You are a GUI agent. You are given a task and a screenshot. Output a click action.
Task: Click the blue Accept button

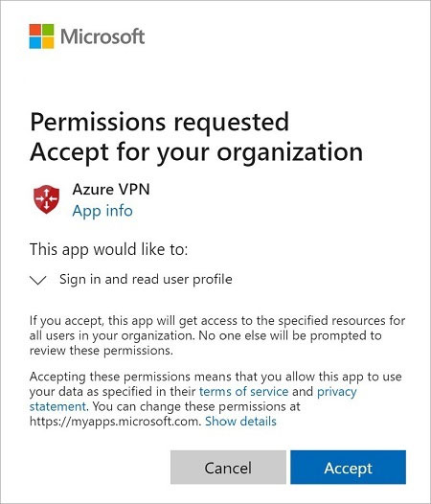point(348,467)
